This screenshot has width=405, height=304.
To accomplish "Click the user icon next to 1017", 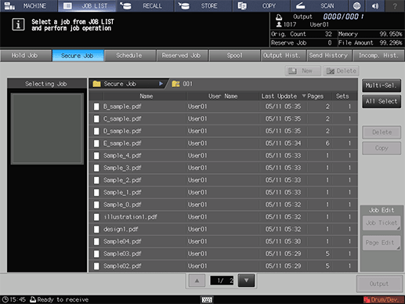I will point(279,24).
